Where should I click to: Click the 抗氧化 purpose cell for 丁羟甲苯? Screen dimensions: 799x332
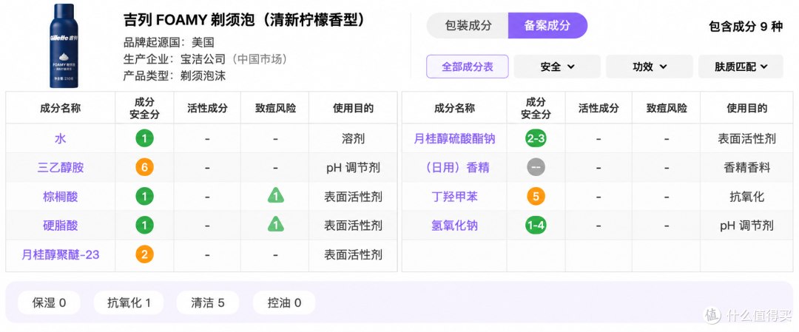(746, 196)
